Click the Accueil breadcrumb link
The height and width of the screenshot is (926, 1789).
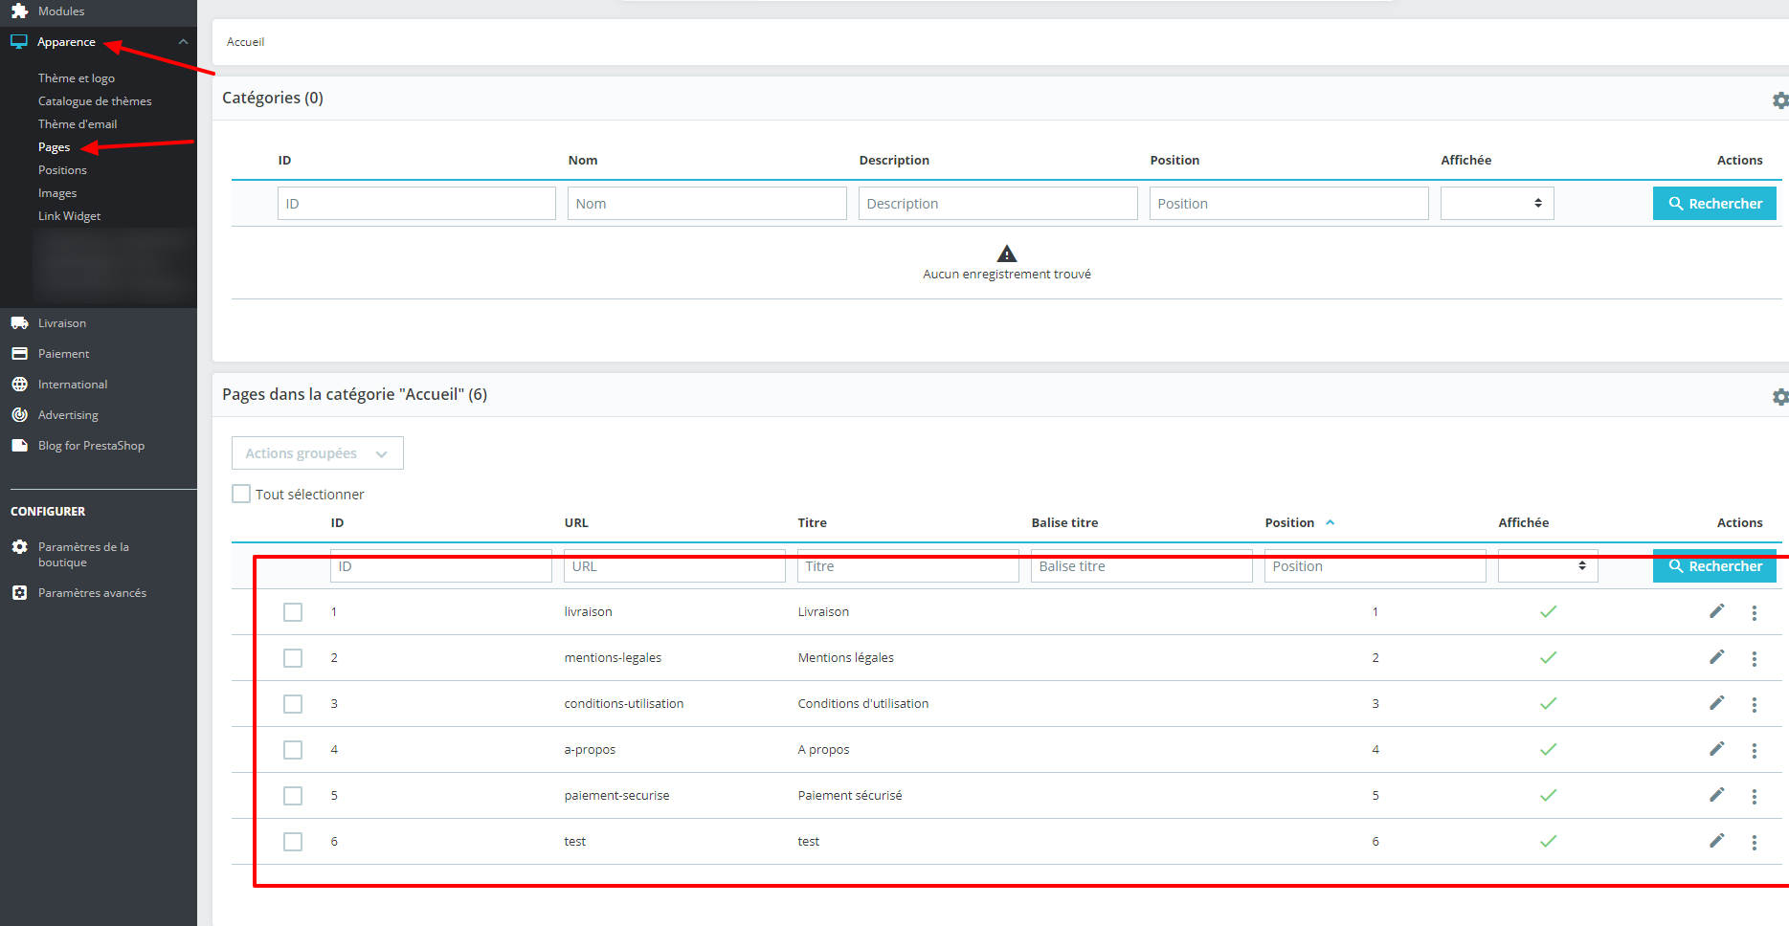(245, 42)
